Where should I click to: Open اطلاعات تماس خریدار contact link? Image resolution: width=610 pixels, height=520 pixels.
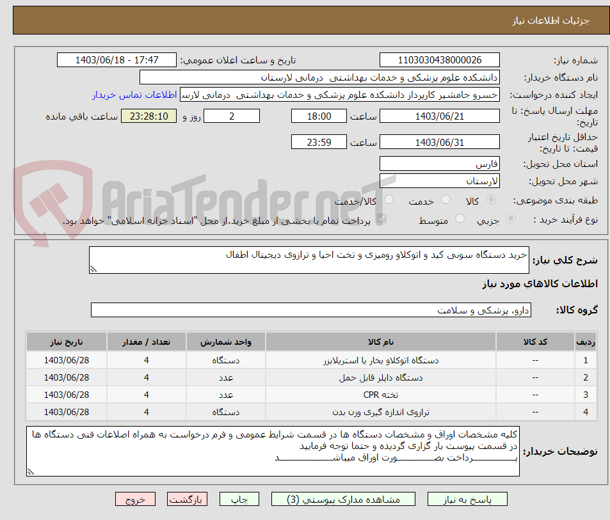pyautogui.click(x=134, y=95)
